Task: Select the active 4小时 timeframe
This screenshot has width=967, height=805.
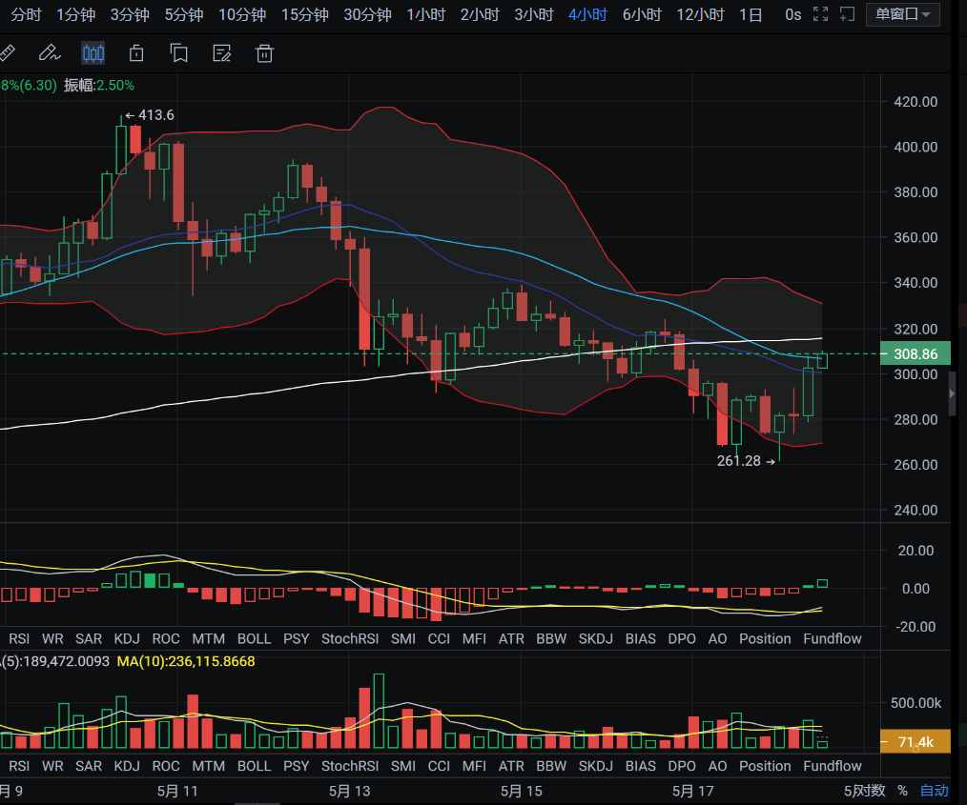Action: pos(587,14)
